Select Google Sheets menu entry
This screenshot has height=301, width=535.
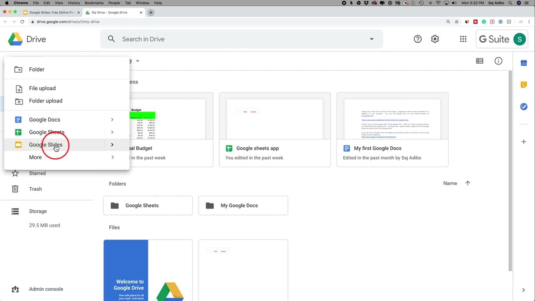(x=67, y=132)
